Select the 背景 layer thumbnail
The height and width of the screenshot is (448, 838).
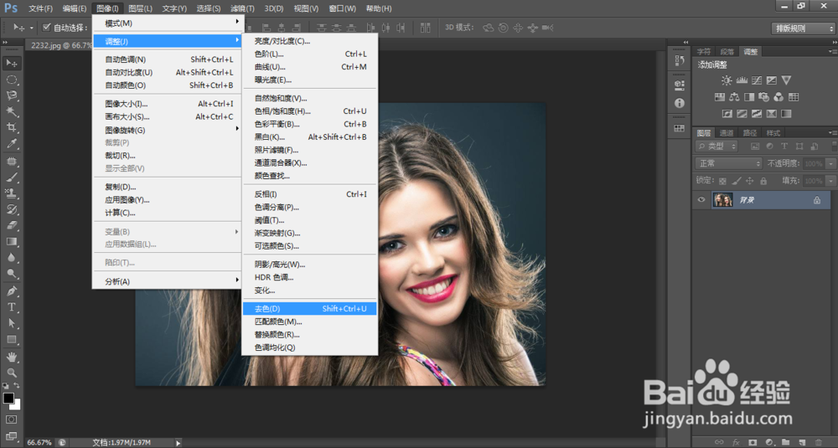point(722,200)
